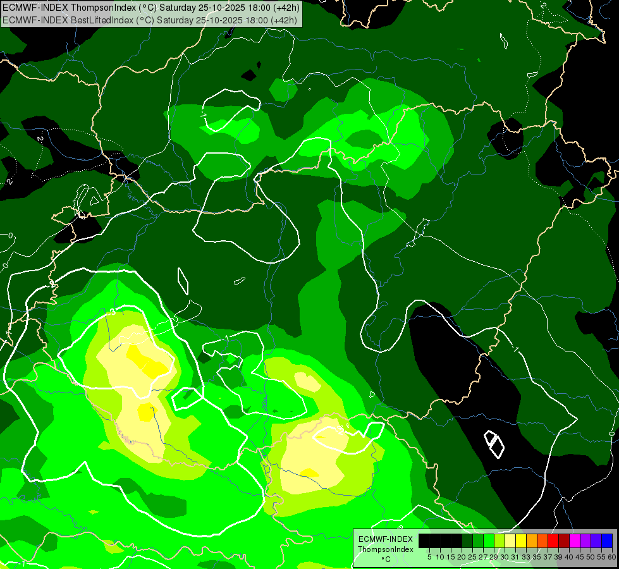
Task: Click the ThompsonIndex title line at top
Action: (151, 8)
